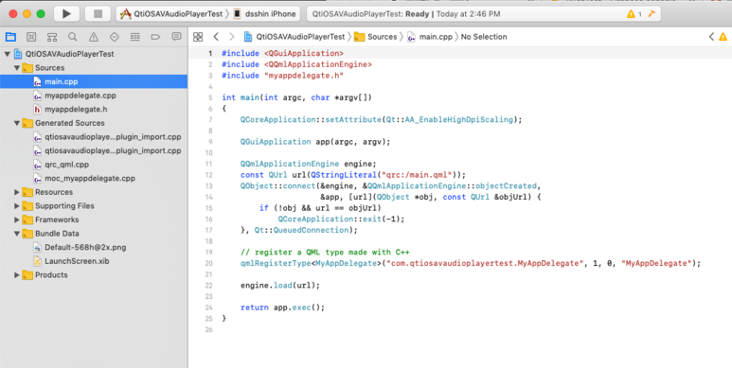Collapse the Generated Sources group
Image resolution: width=732 pixels, height=368 pixels.
coord(17,123)
